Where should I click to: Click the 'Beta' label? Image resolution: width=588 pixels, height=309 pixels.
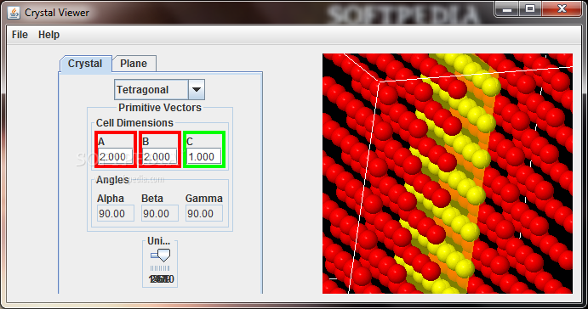(x=152, y=199)
